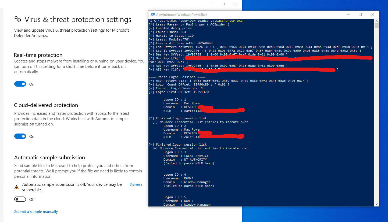Viewport: 388px width, 222px height.
Task: Click the 'Administrator: Windows PowerShell' title text
Action: (x=181, y=15)
